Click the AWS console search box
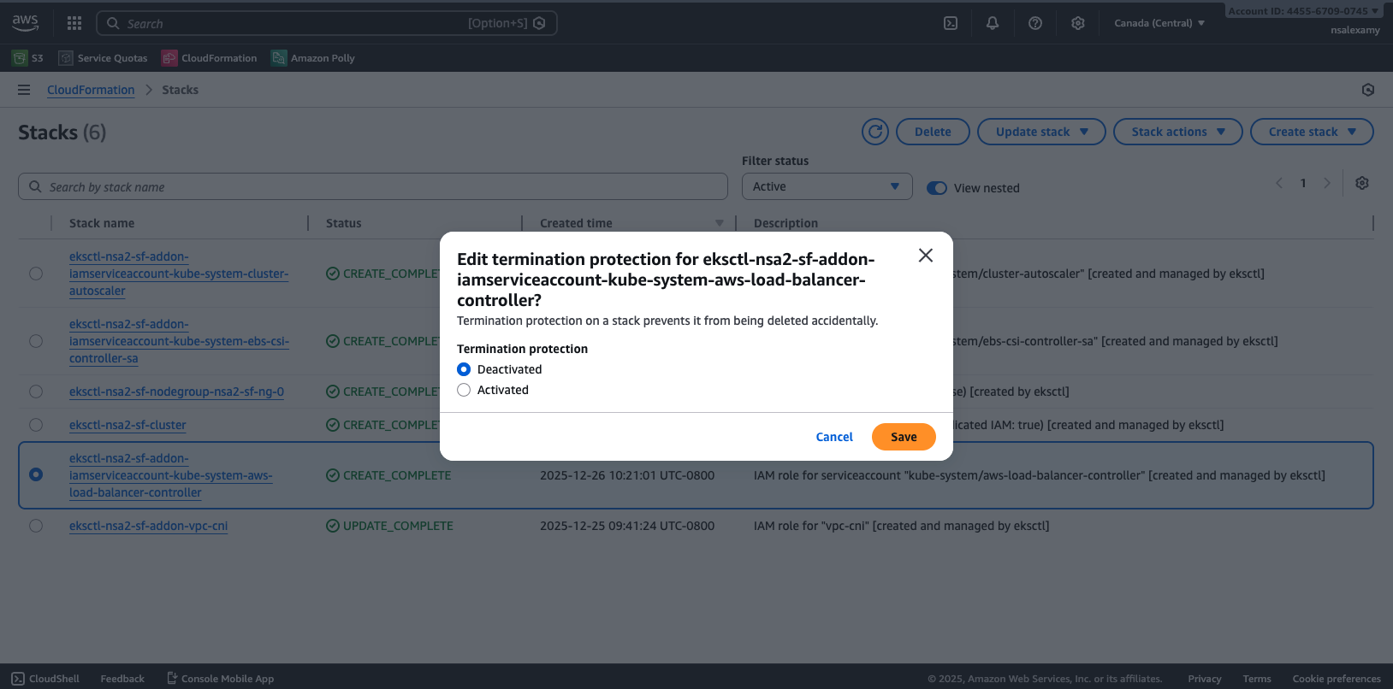 tap(327, 23)
